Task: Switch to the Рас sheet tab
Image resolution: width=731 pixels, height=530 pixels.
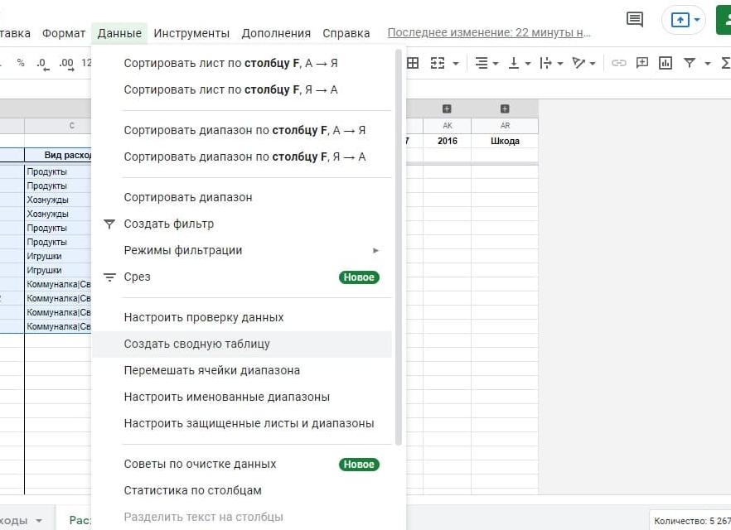Action: [79, 520]
